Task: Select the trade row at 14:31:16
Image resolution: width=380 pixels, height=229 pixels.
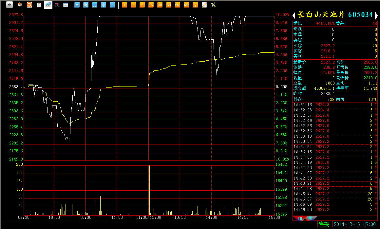Action: (x=335, y=105)
